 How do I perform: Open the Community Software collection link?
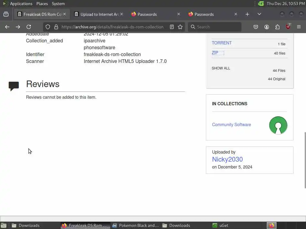pos(232,125)
